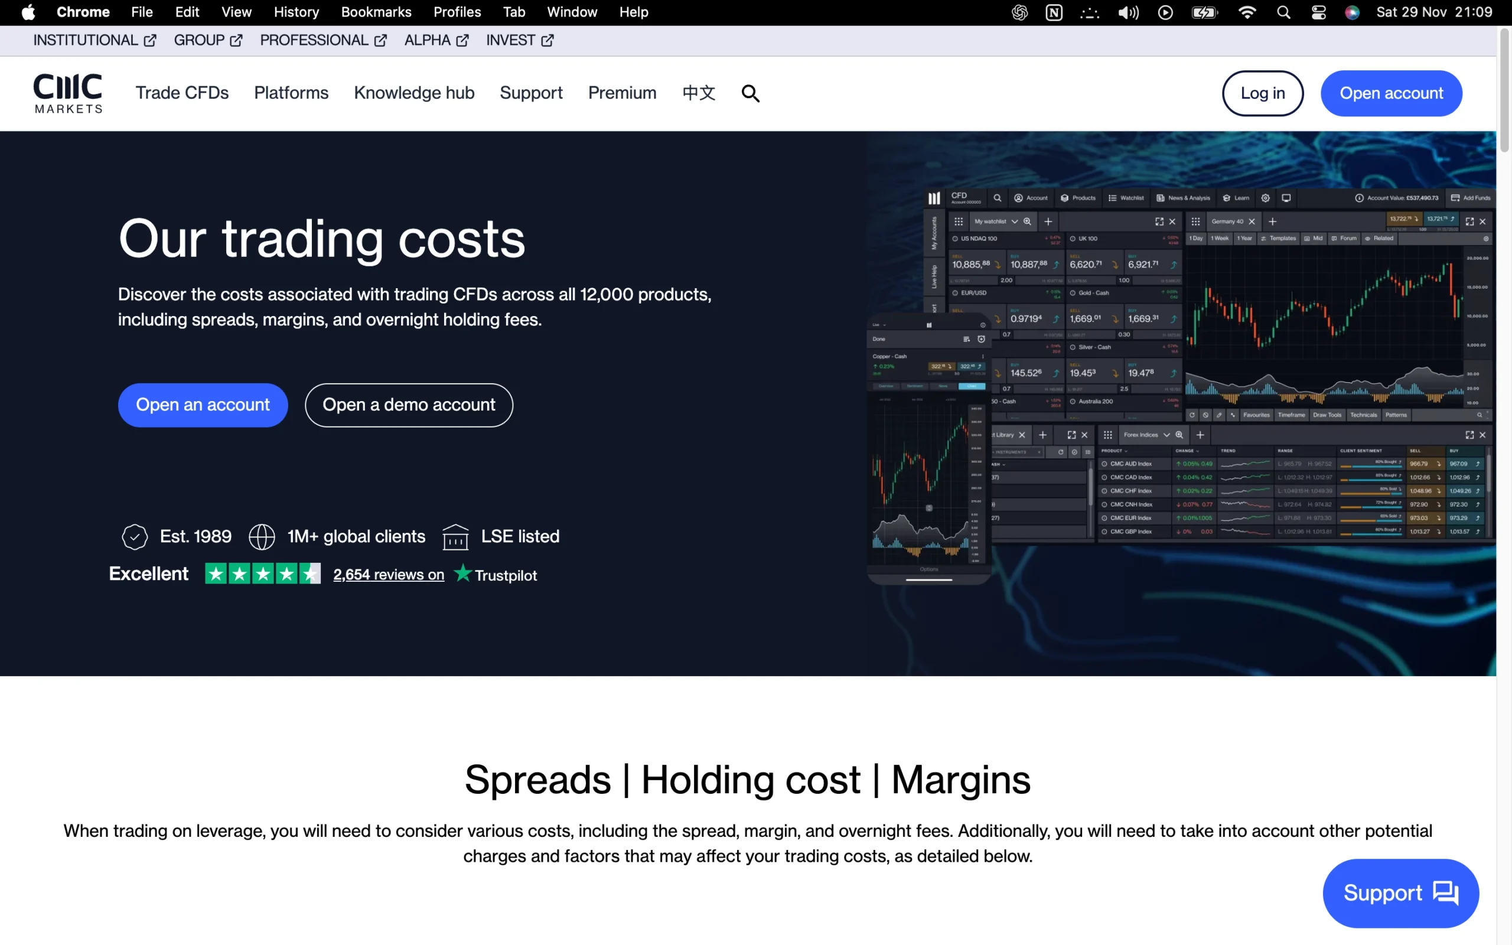Click Open a demo account
Image resolution: width=1512 pixels, height=945 pixels.
[x=409, y=405]
